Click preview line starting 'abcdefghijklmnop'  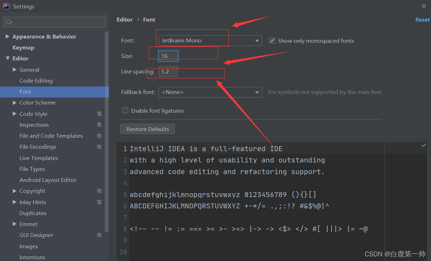223,195
